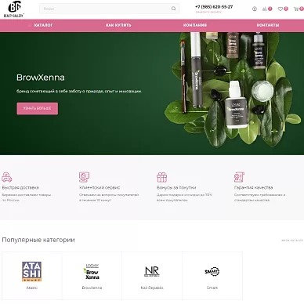304x304 pixels.
Task: Click the Бонусы за покупки heading
Action: coord(176,187)
